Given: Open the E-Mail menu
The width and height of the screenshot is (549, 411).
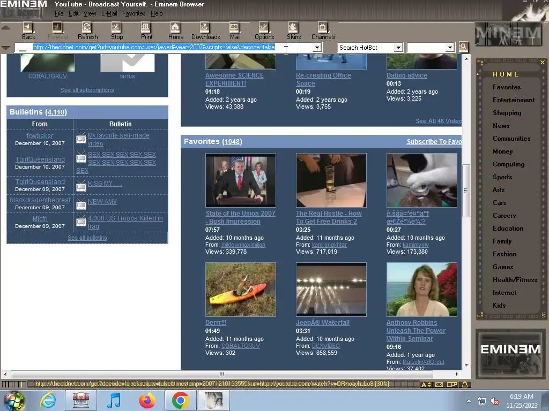Looking at the screenshot, I should point(109,13).
